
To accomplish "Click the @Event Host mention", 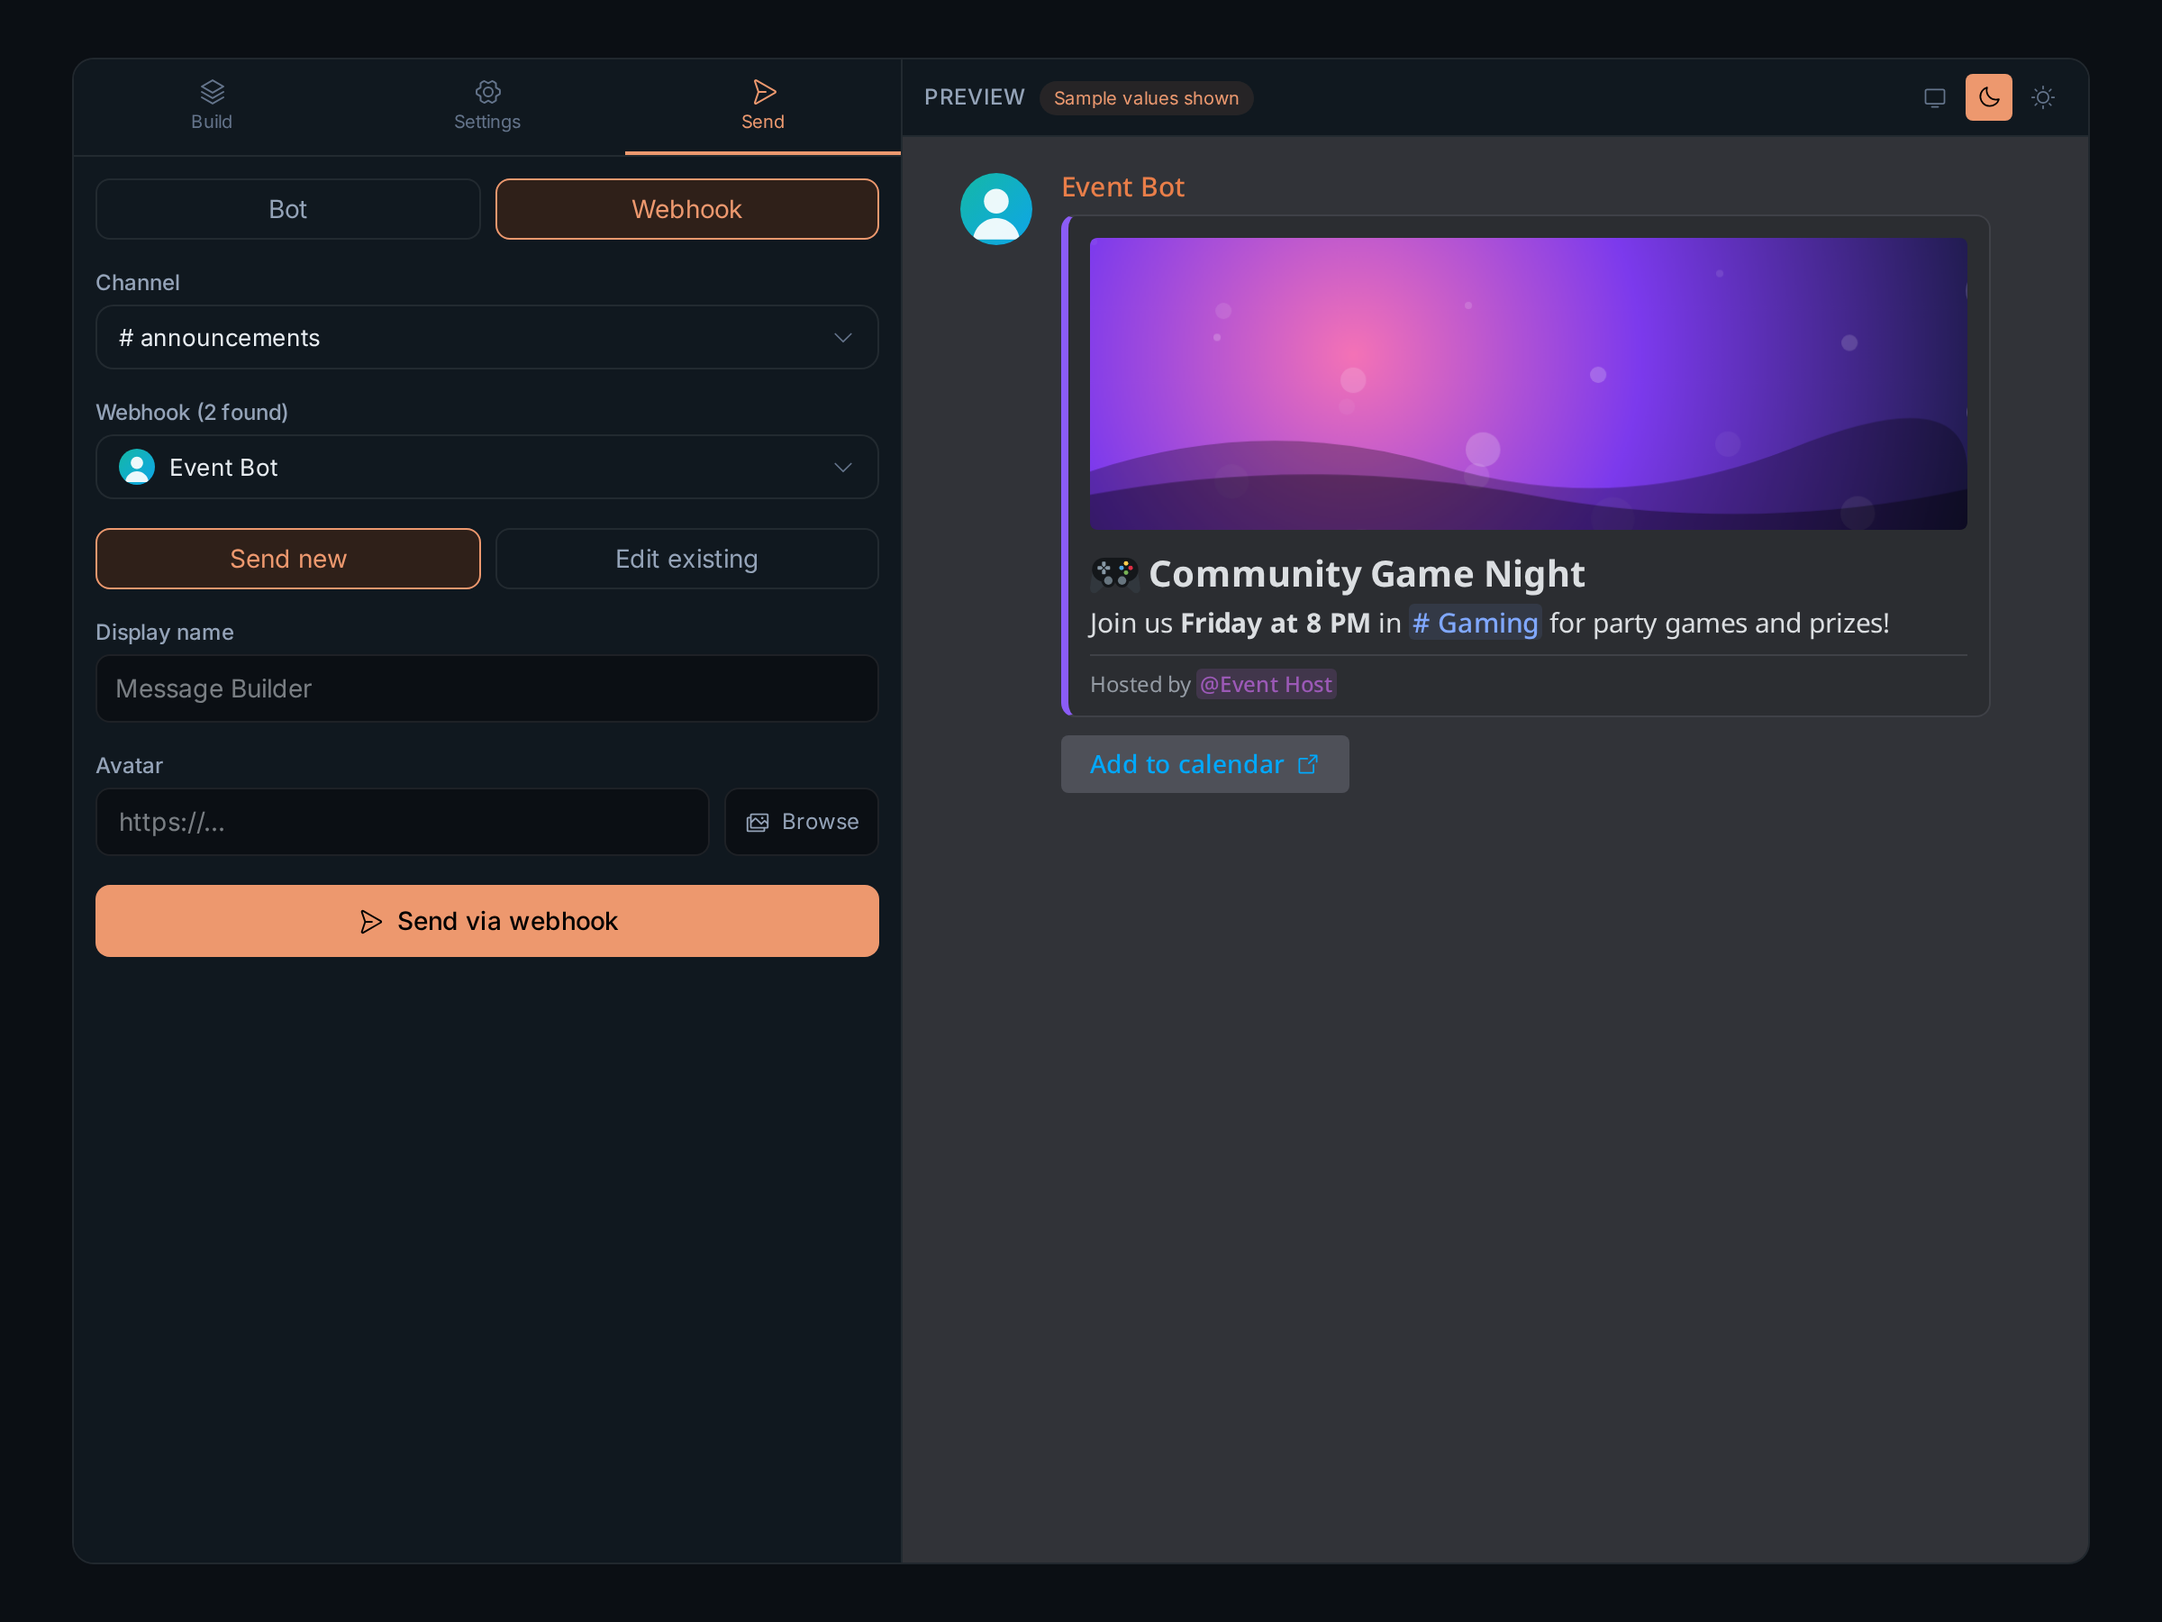I will (x=1266, y=684).
